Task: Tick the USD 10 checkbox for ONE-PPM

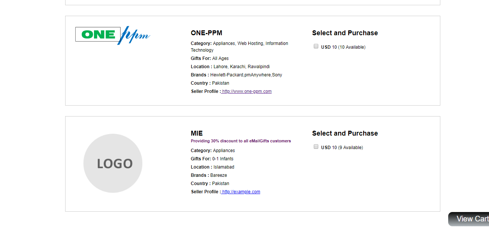Action: pos(316,46)
